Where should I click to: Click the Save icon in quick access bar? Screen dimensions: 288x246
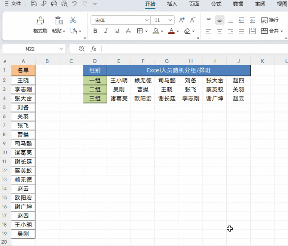pos(33,4)
